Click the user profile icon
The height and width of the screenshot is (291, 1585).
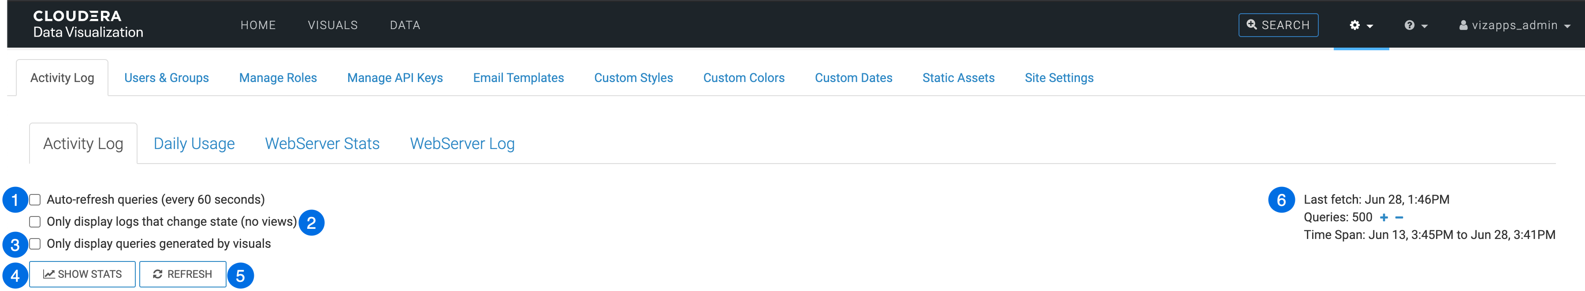[1463, 25]
